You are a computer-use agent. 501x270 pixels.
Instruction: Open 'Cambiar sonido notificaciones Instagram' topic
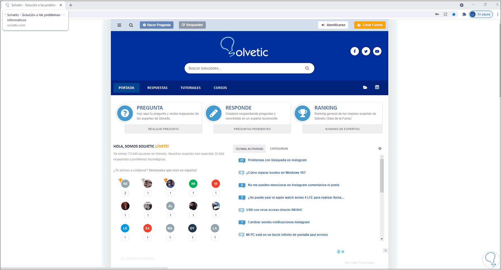[x=279, y=222]
